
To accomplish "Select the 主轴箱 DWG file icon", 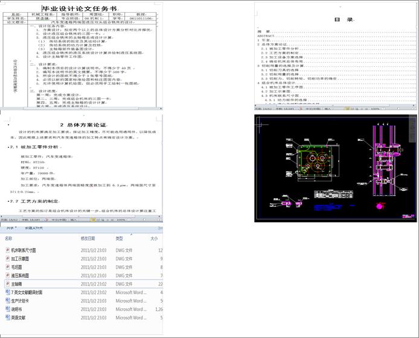I will click(x=7, y=284).
